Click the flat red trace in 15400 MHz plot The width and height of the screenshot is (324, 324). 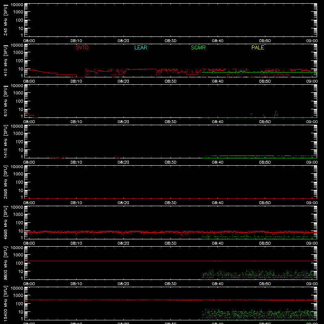171,300
